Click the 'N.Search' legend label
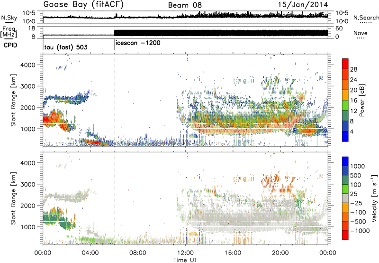The image size is (379, 263). point(366,18)
